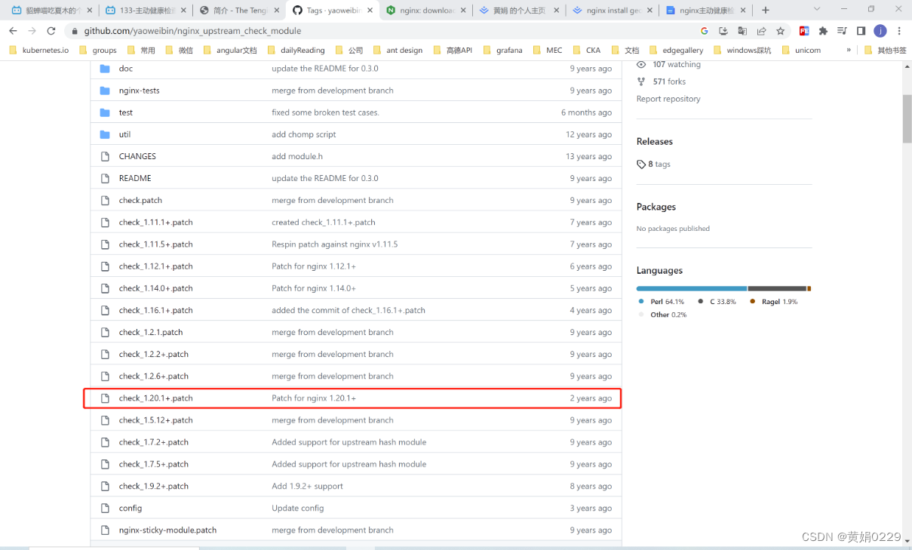Open the edgegallery bookmark folder

(x=677, y=50)
